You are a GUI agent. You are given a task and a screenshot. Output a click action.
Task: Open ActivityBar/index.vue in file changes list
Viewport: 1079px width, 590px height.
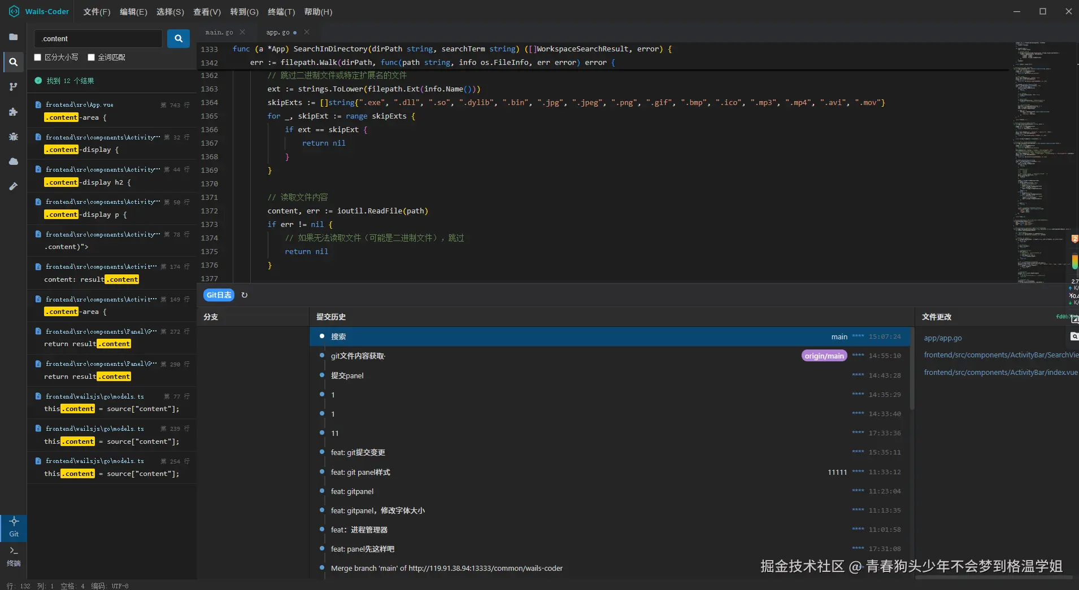coord(1001,373)
